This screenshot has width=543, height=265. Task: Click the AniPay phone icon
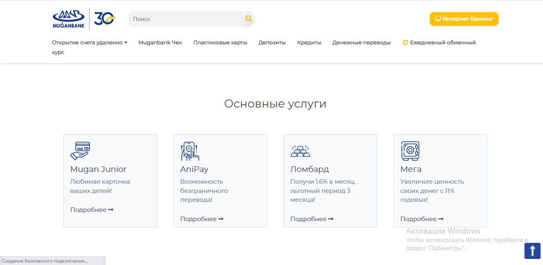tap(189, 151)
